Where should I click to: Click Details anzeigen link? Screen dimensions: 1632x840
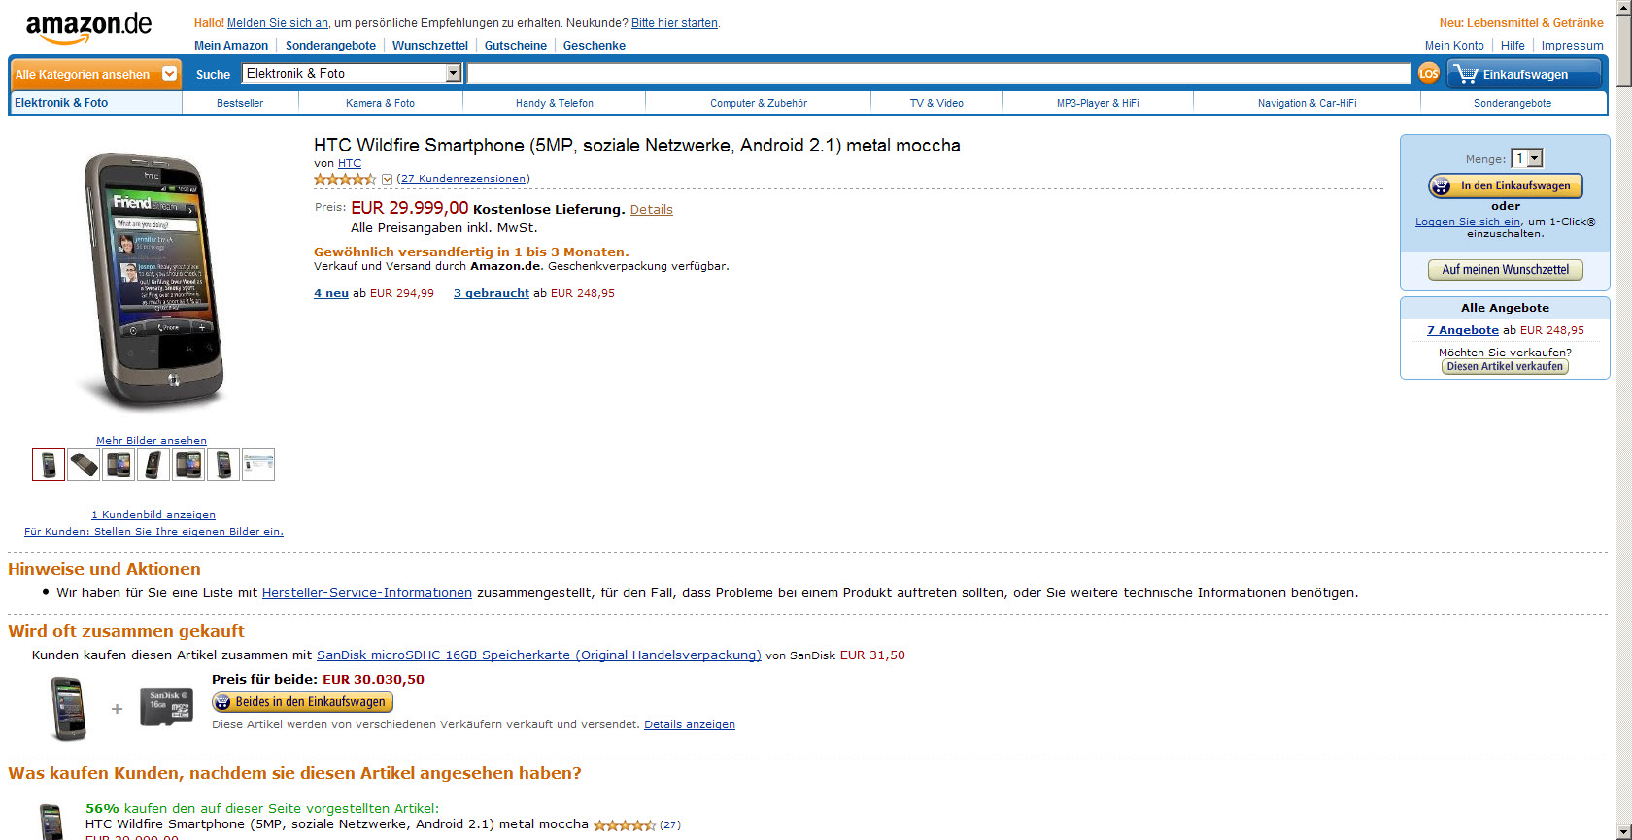tap(690, 724)
